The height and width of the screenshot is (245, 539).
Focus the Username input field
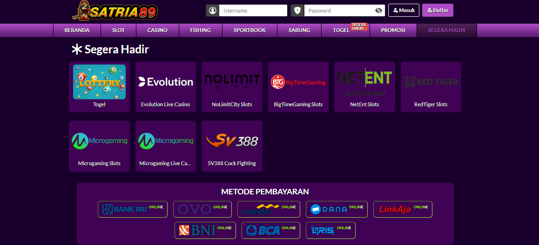coord(253,11)
